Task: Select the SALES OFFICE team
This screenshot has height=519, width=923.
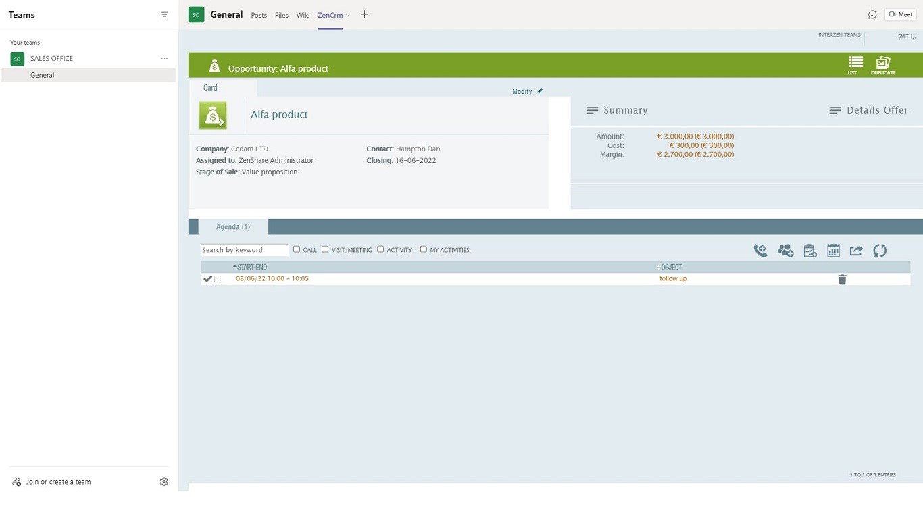Action: 51,59
